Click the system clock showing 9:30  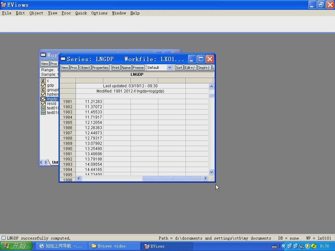tap(324, 246)
